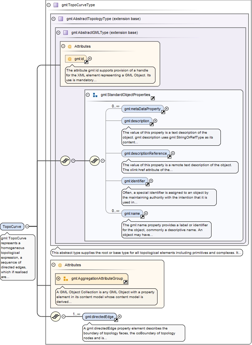Expand the gml:description plus sign
This screenshot has width=252, height=345.
pyautogui.click(x=155, y=121)
